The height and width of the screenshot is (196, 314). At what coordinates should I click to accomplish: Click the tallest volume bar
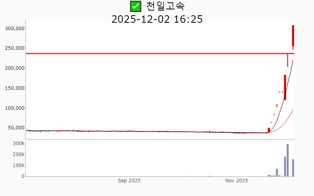(x=288, y=160)
